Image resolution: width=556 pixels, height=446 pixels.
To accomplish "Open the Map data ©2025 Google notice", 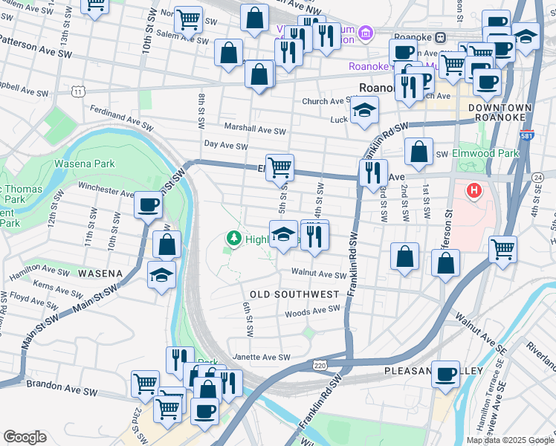I will pos(509,440).
